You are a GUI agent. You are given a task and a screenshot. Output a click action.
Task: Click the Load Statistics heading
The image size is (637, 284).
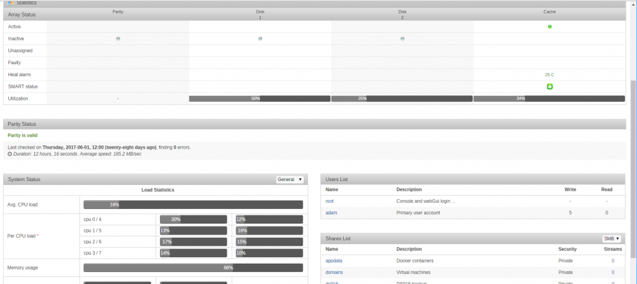[x=158, y=190]
